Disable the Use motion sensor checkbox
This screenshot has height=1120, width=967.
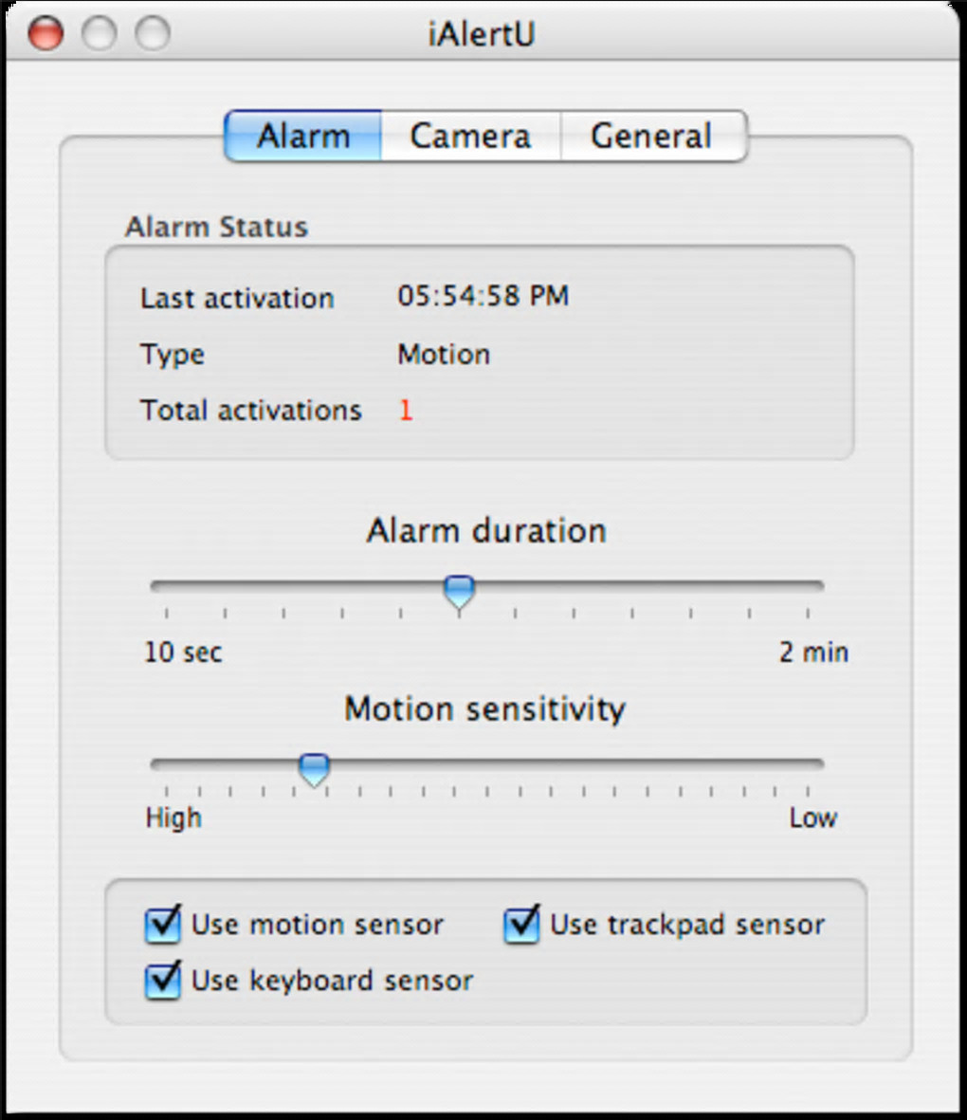163,925
